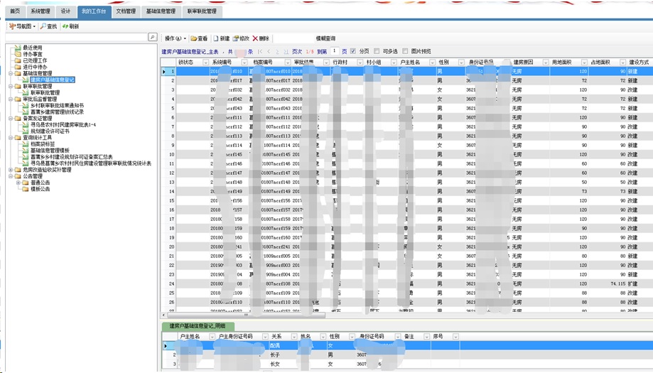Enable the 图片预览 checkbox

(x=406, y=52)
